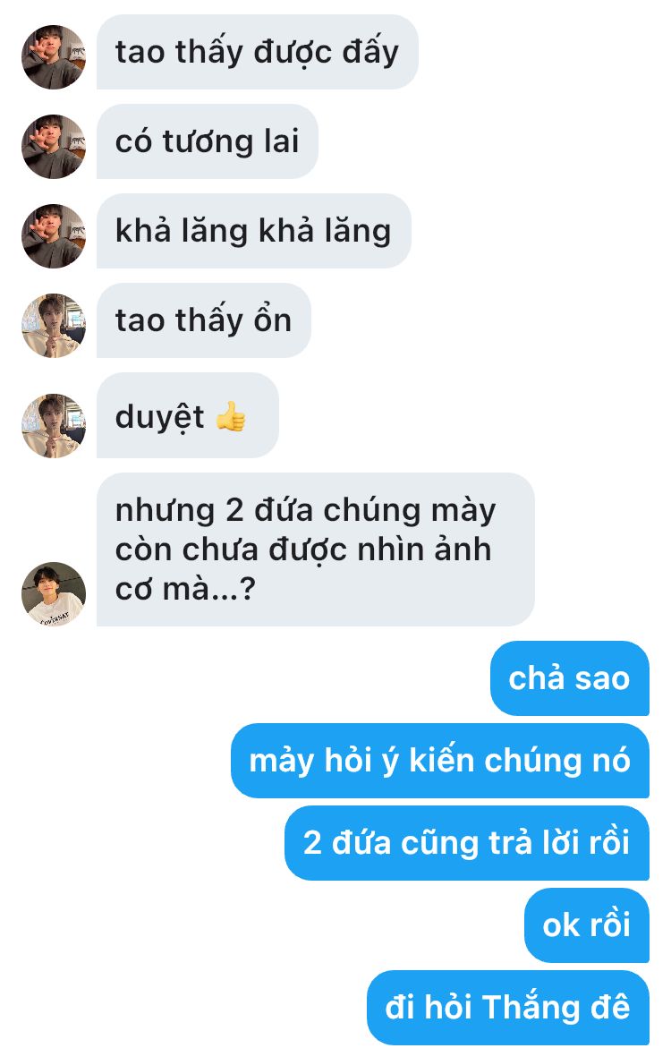This screenshot has height=1048, width=671.
Task: Tap the blue 'ok rồi' message
Action: pyautogui.click(x=587, y=925)
